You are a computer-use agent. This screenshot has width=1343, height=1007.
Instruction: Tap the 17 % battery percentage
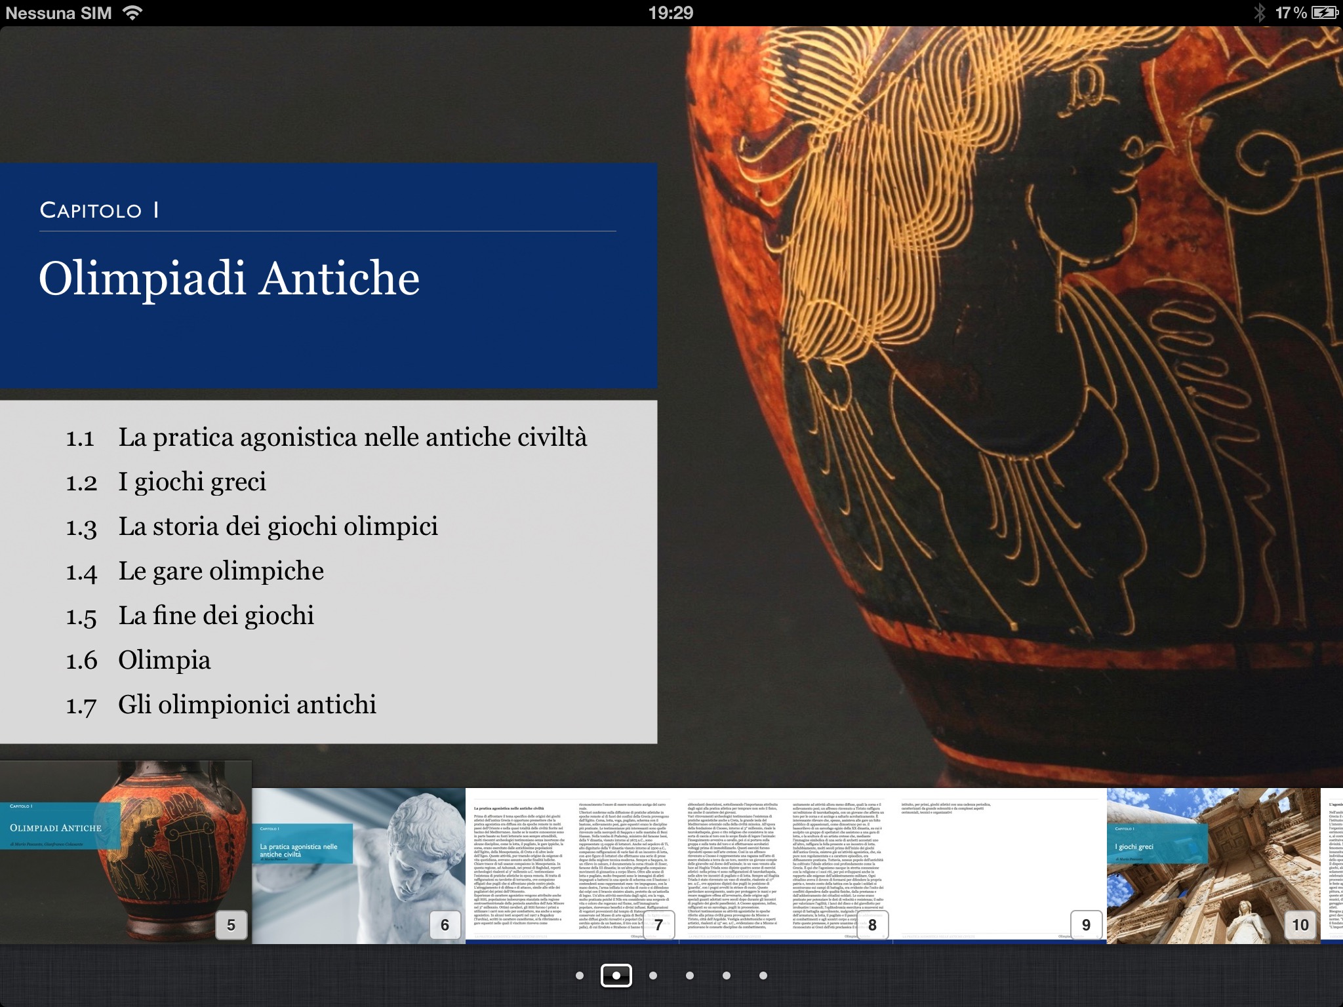1291,12
